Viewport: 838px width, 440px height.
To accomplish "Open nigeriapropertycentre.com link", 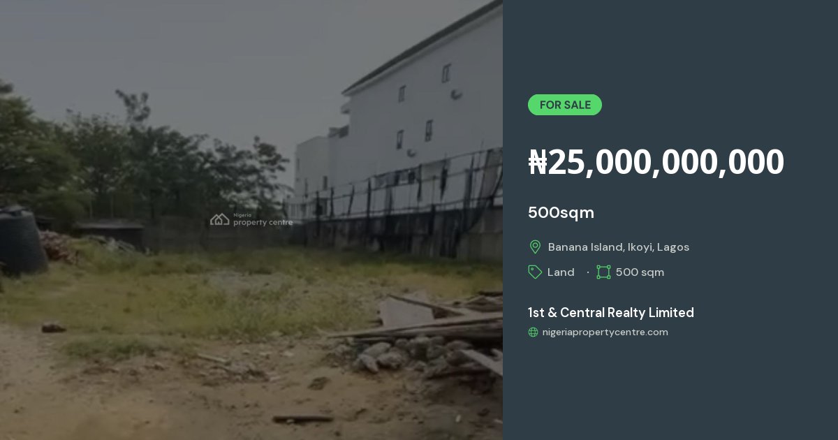I will (605, 332).
